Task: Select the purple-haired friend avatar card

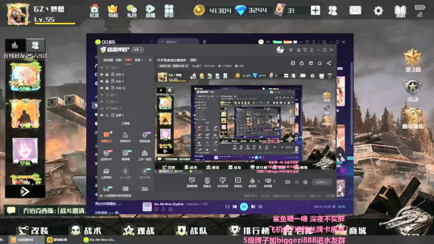Action: pyautogui.click(x=25, y=152)
